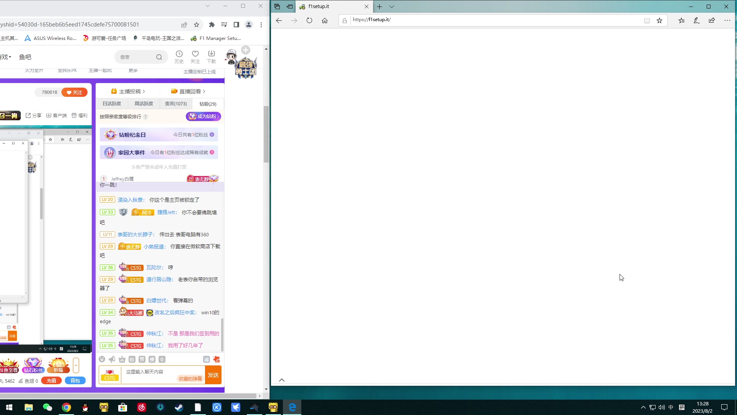Toggle 粉 button in chat toolbar
737x415 pixels.
point(132,359)
